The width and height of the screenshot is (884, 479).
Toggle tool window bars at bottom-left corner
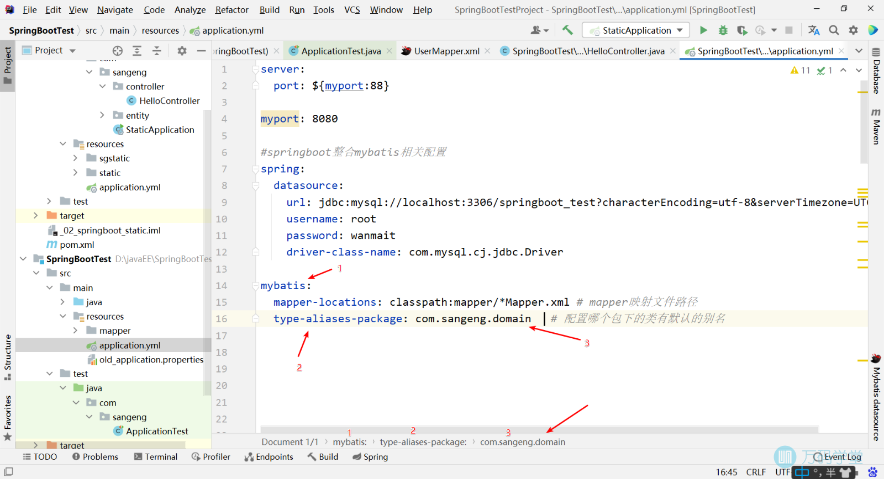8,472
